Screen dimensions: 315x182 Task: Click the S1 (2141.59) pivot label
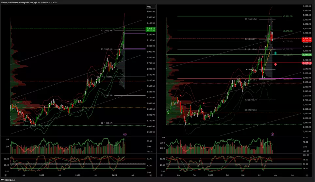point(107,95)
